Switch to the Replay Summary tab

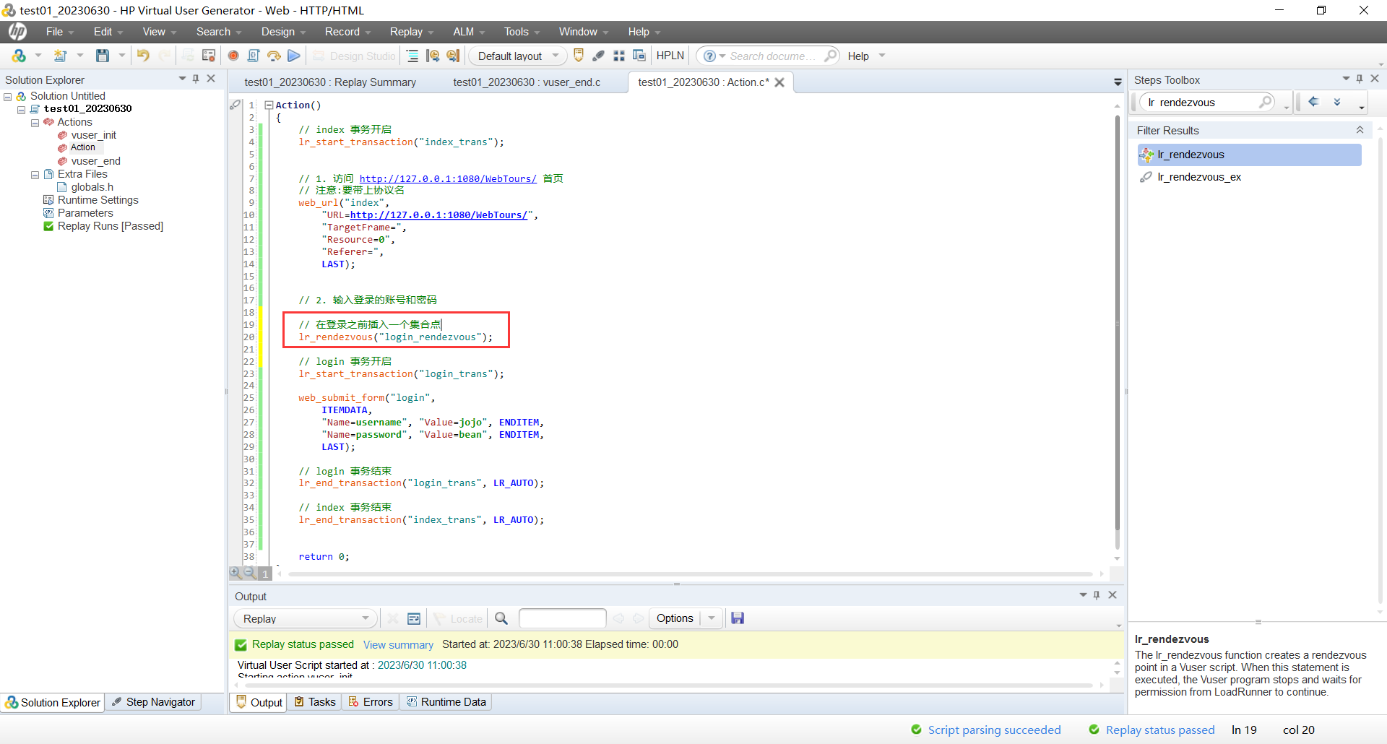pos(330,82)
